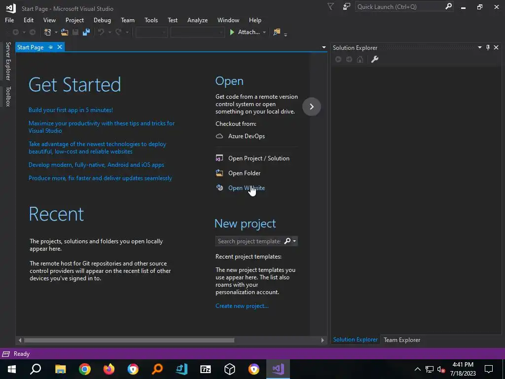
Task: Click the green Attach play button
Action: click(x=232, y=32)
